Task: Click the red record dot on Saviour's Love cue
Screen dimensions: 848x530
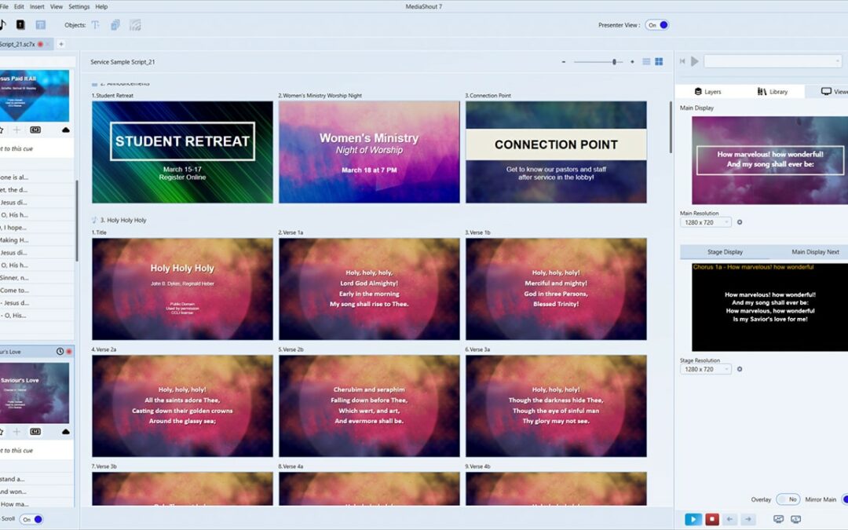Action: click(68, 352)
